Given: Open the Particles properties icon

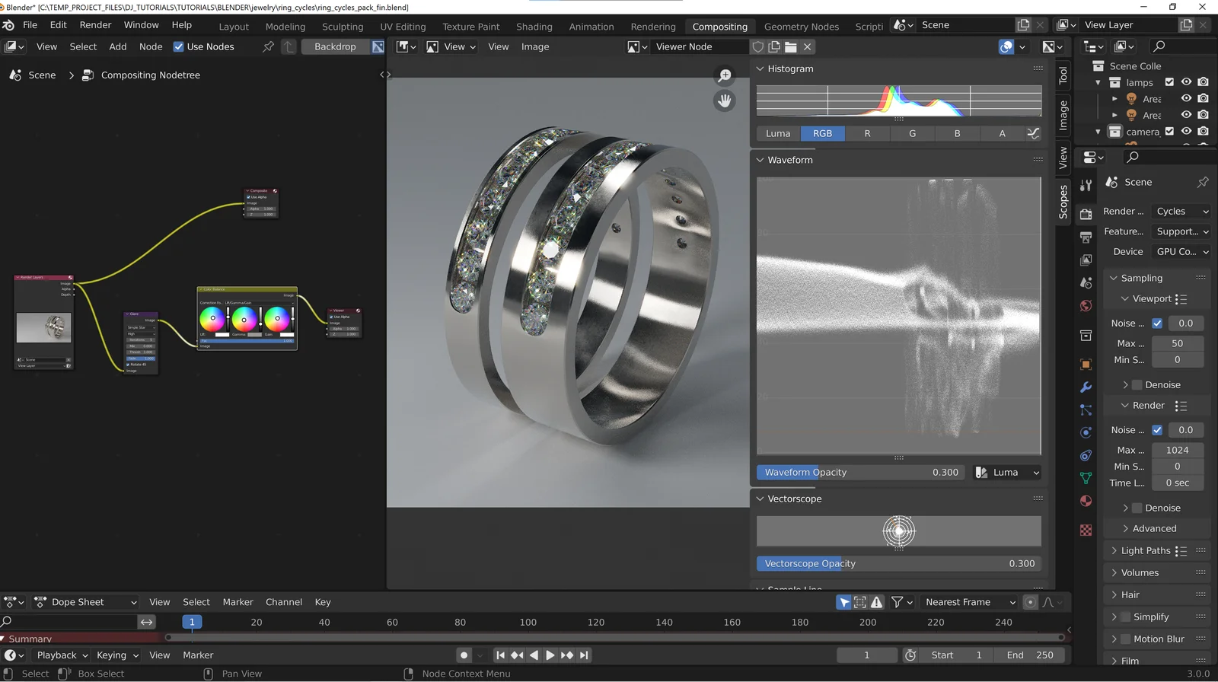Looking at the screenshot, I should [1086, 410].
